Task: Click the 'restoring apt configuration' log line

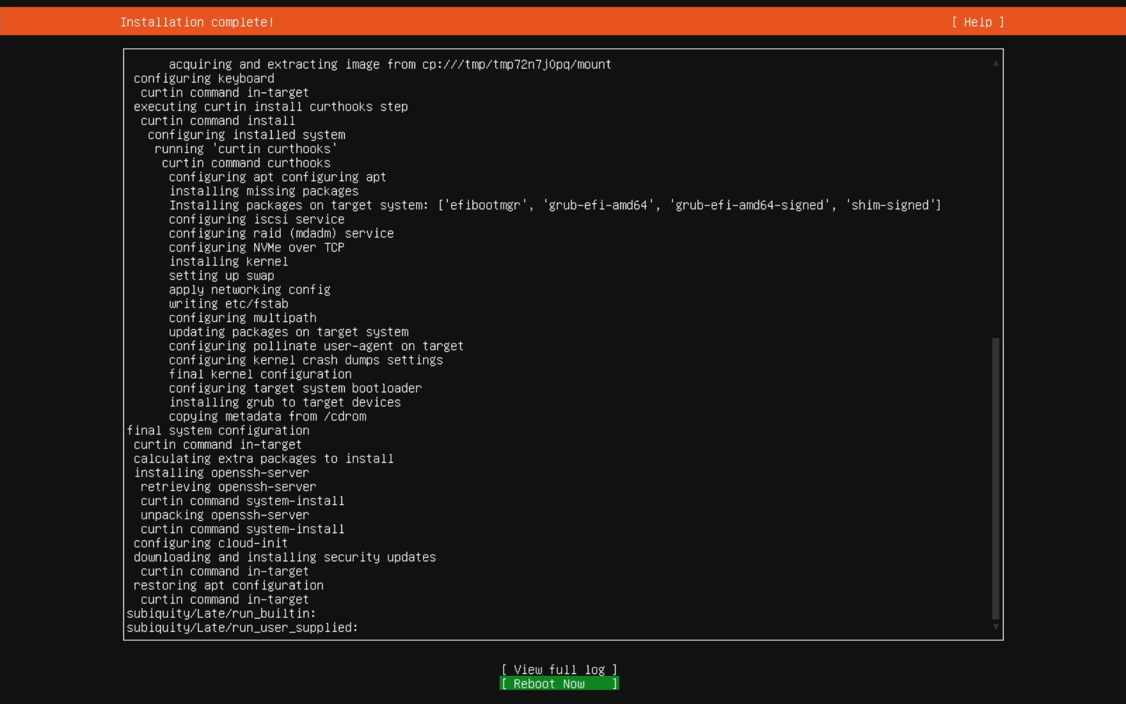Action: coord(228,585)
